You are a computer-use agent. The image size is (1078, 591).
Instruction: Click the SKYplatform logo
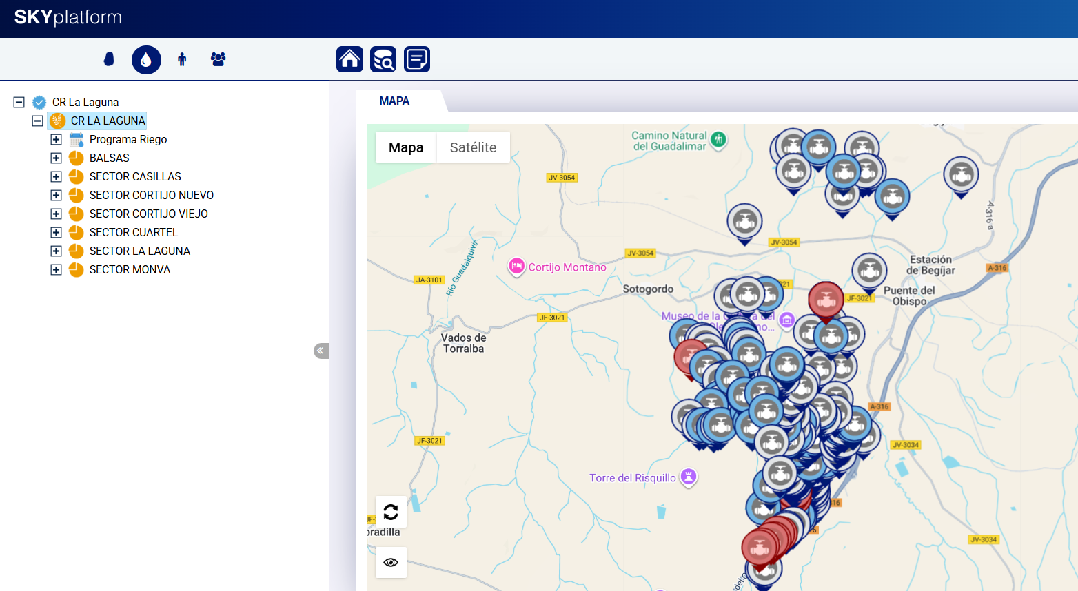click(x=68, y=17)
